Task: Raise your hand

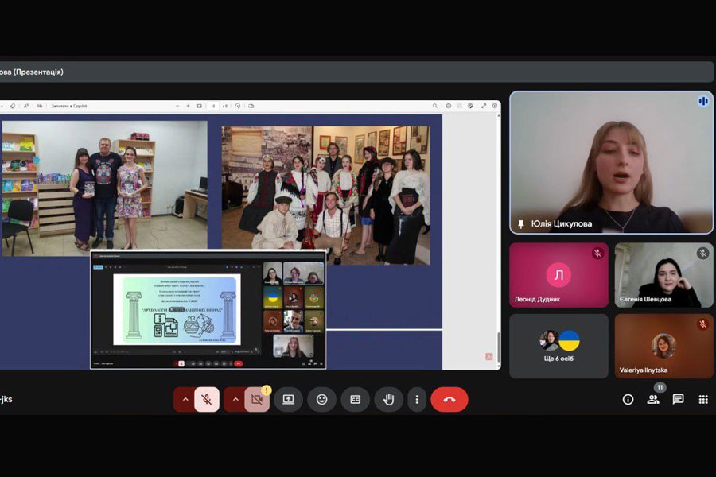Action: (389, 399)
